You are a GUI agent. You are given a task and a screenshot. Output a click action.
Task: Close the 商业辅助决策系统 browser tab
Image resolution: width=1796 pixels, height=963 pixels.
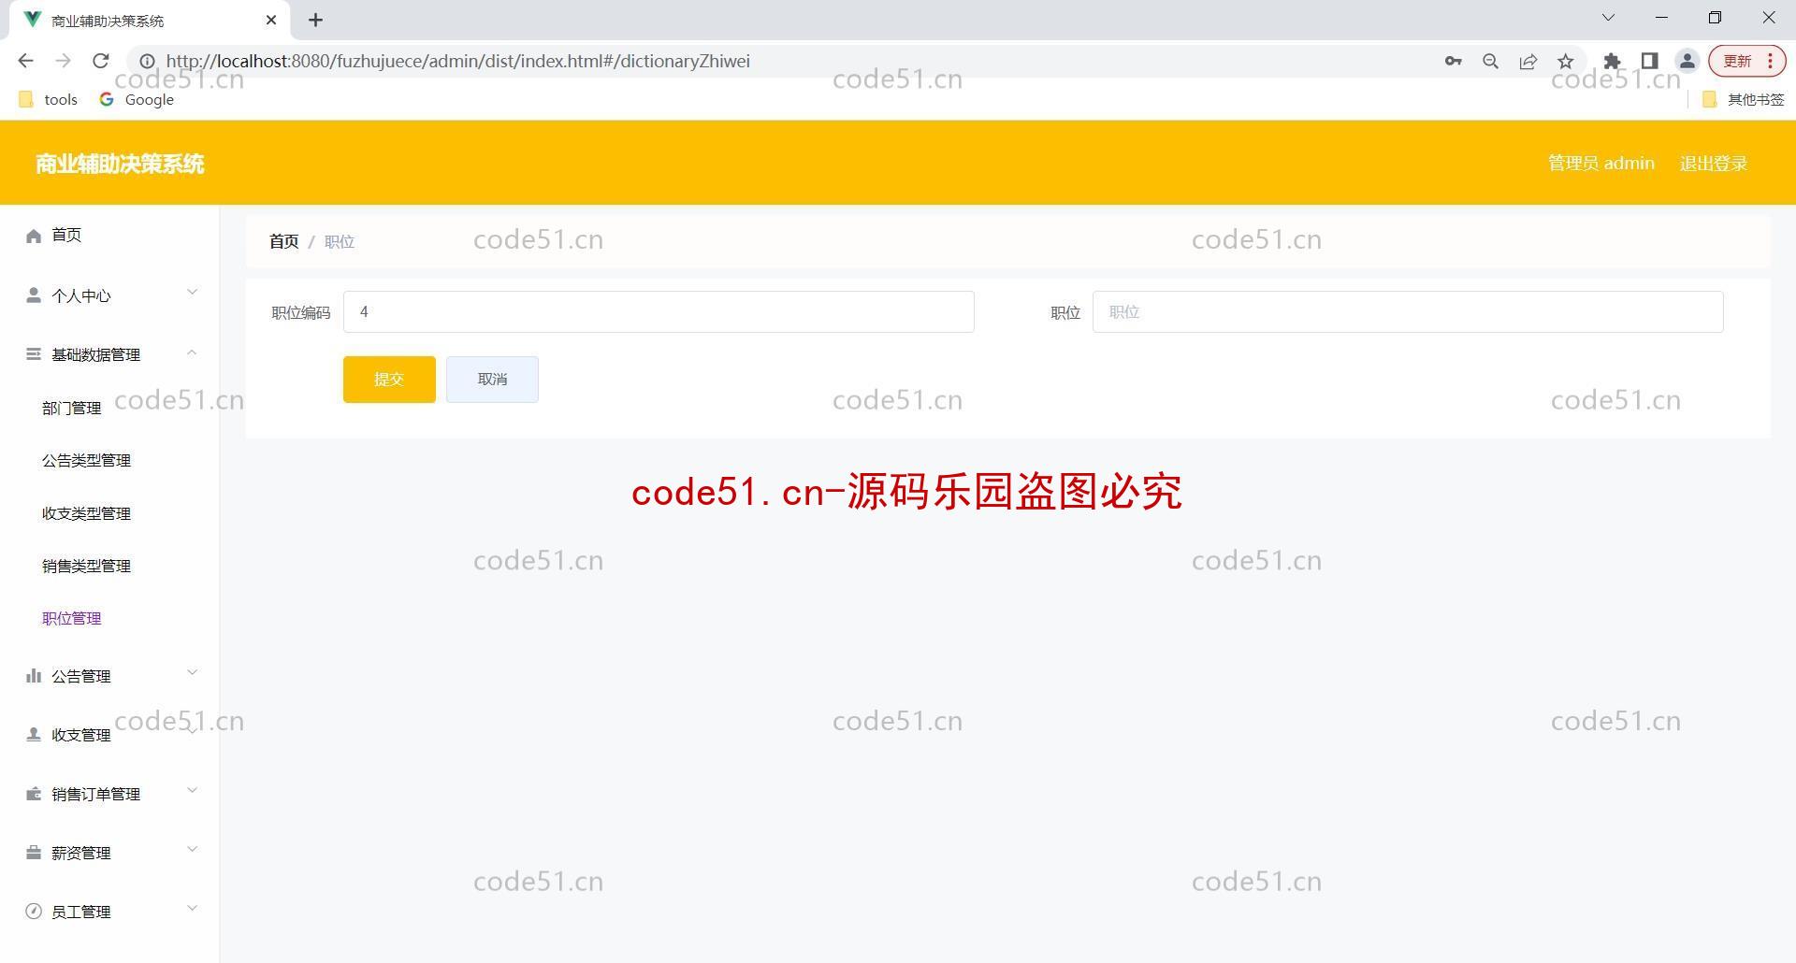271,20
